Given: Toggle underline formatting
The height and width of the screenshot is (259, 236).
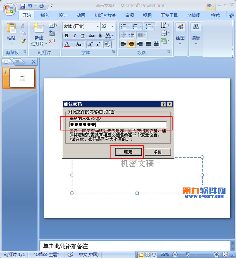Looking at the screenshot, I should click(83, 36).
